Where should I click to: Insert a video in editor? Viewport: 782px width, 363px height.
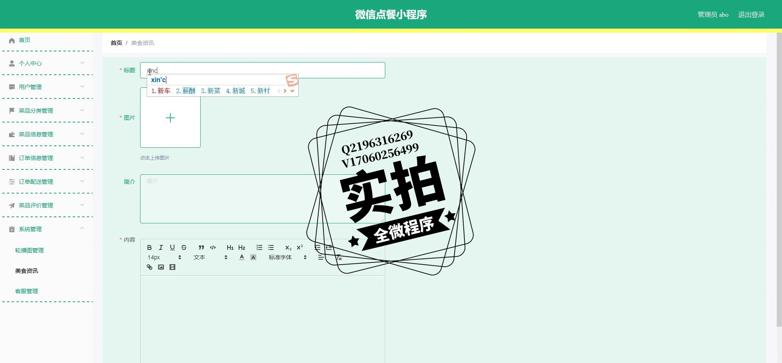pyautogui.click(x=172, y=267)
